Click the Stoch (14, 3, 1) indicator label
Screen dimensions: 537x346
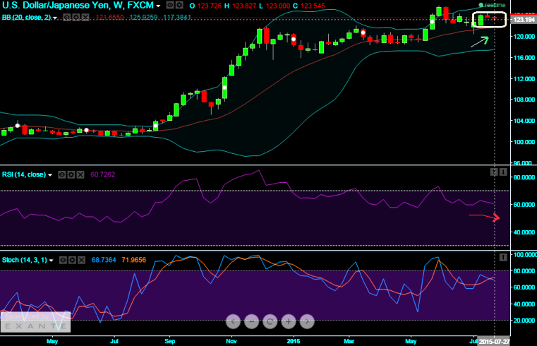pos(25,261)
